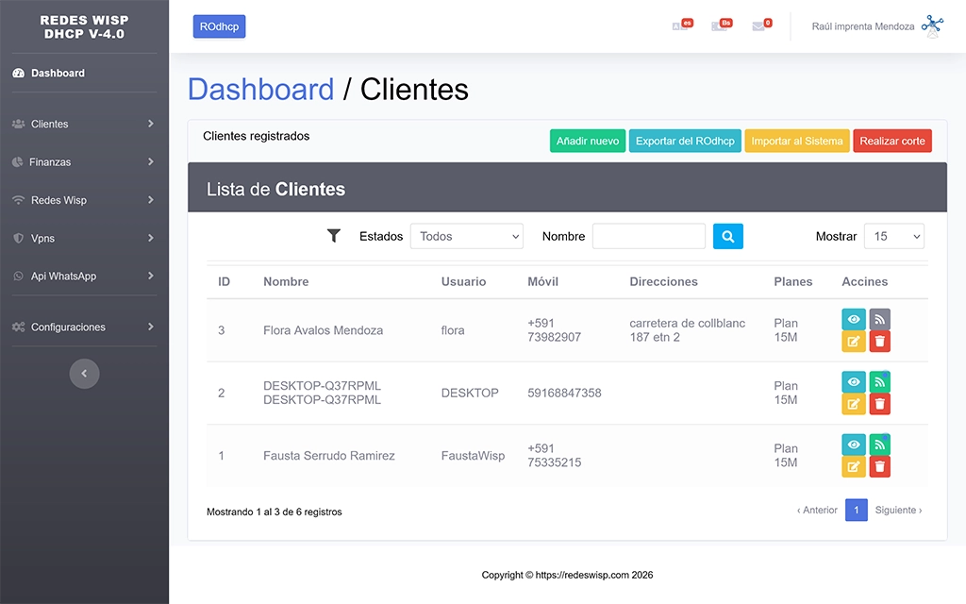View details of Fausta Serrudo Ramirez

(853, 445)
